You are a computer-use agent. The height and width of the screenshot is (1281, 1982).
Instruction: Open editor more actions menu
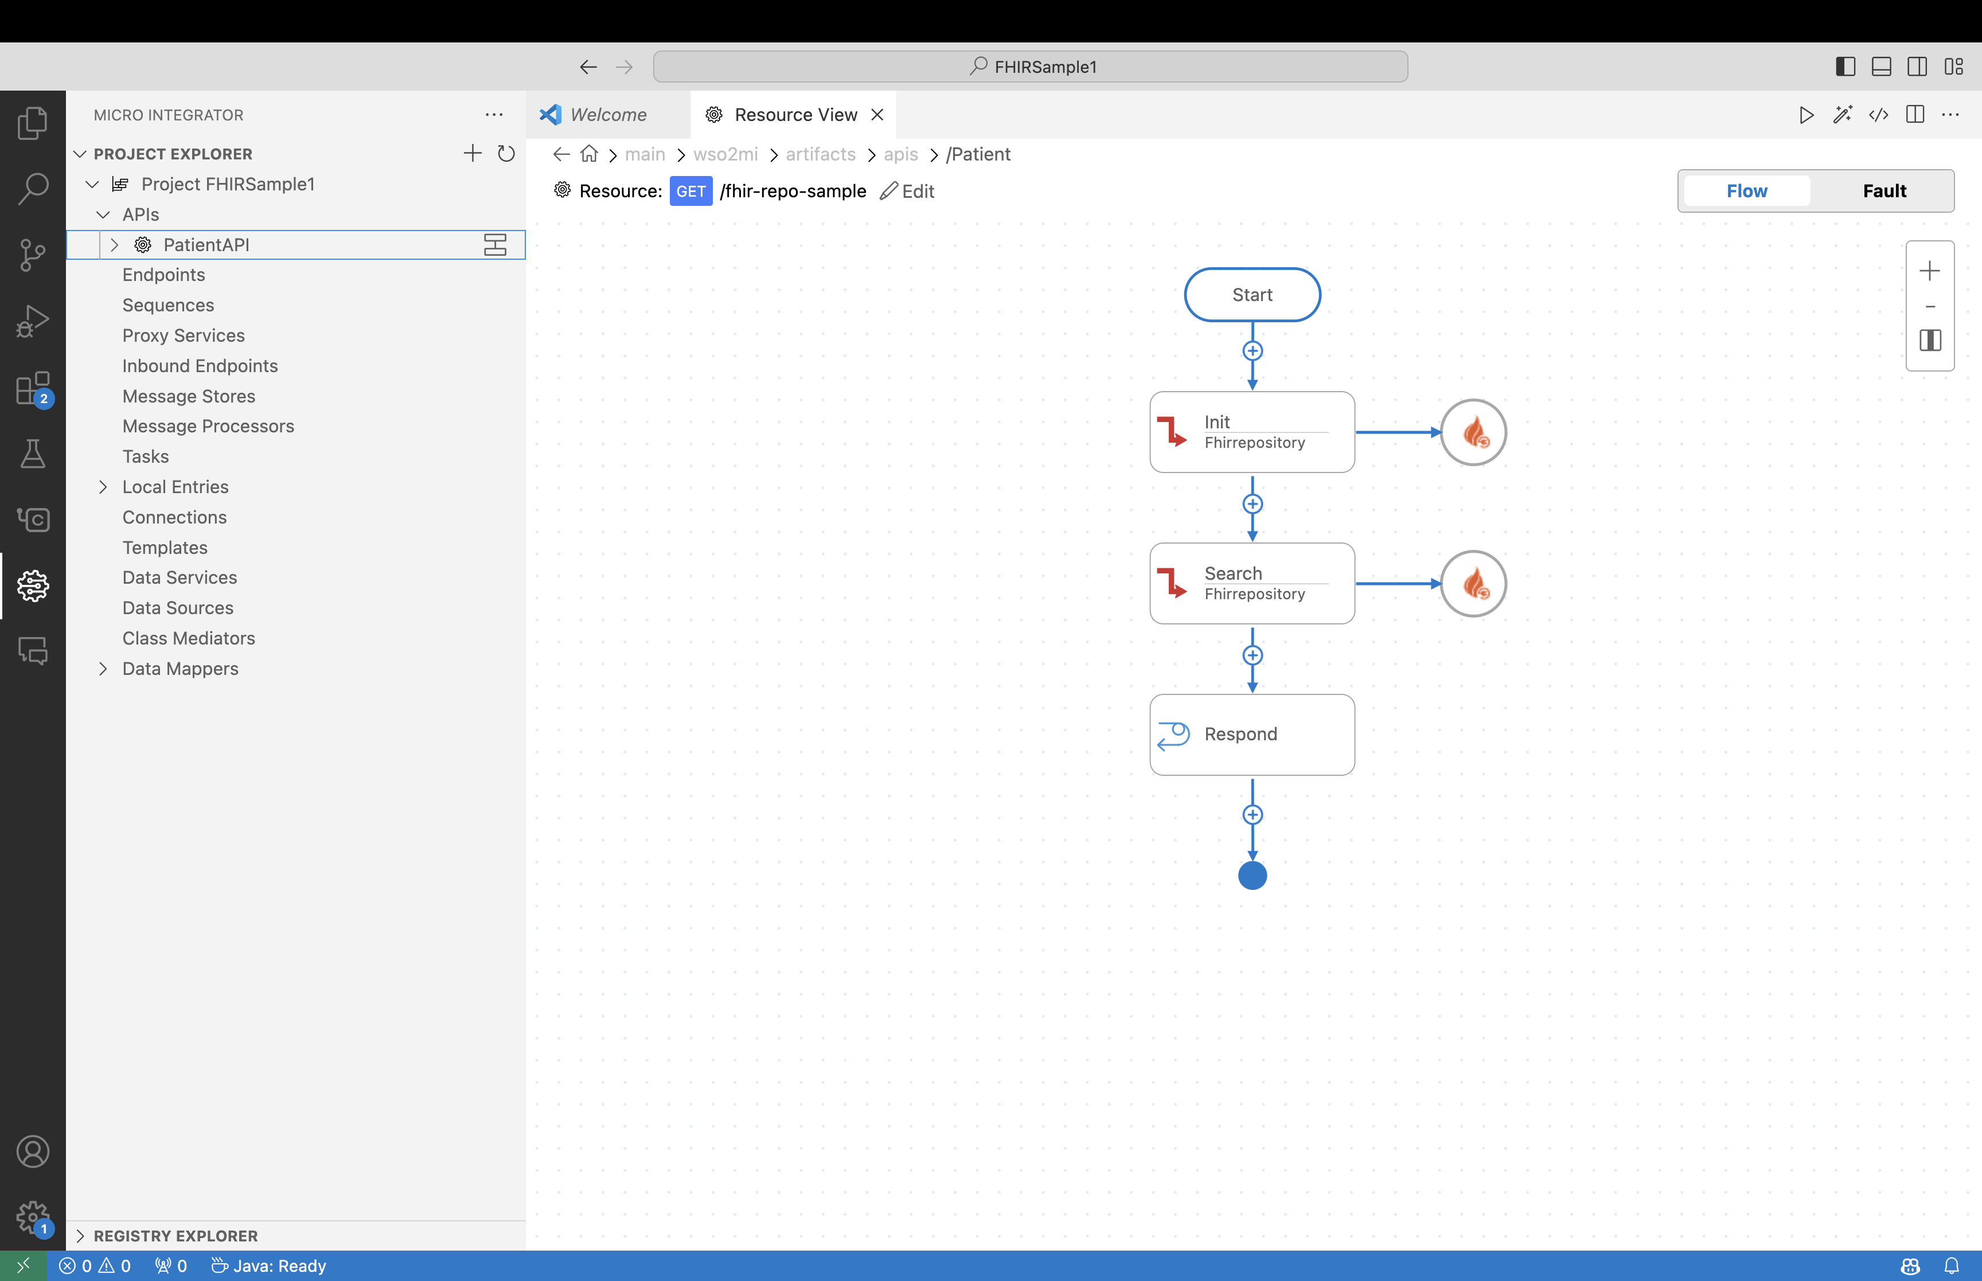pos(1950,115)
